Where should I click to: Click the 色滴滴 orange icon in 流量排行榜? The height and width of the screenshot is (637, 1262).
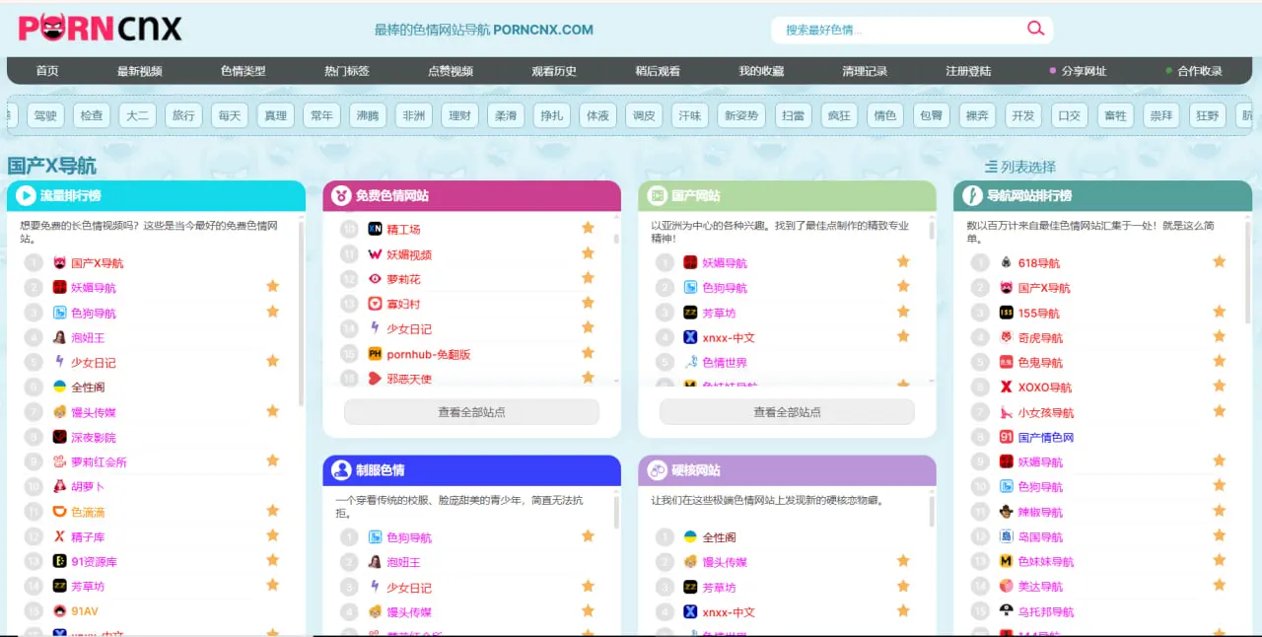(60, 512)
